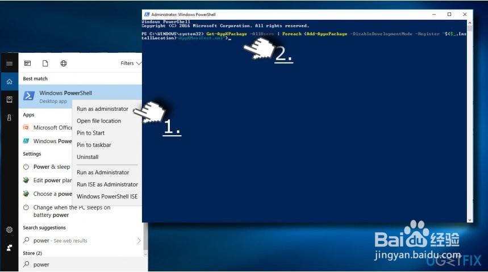
Task: Click the PowerShell scrollbar up arrow
Action: coord(470,23)
